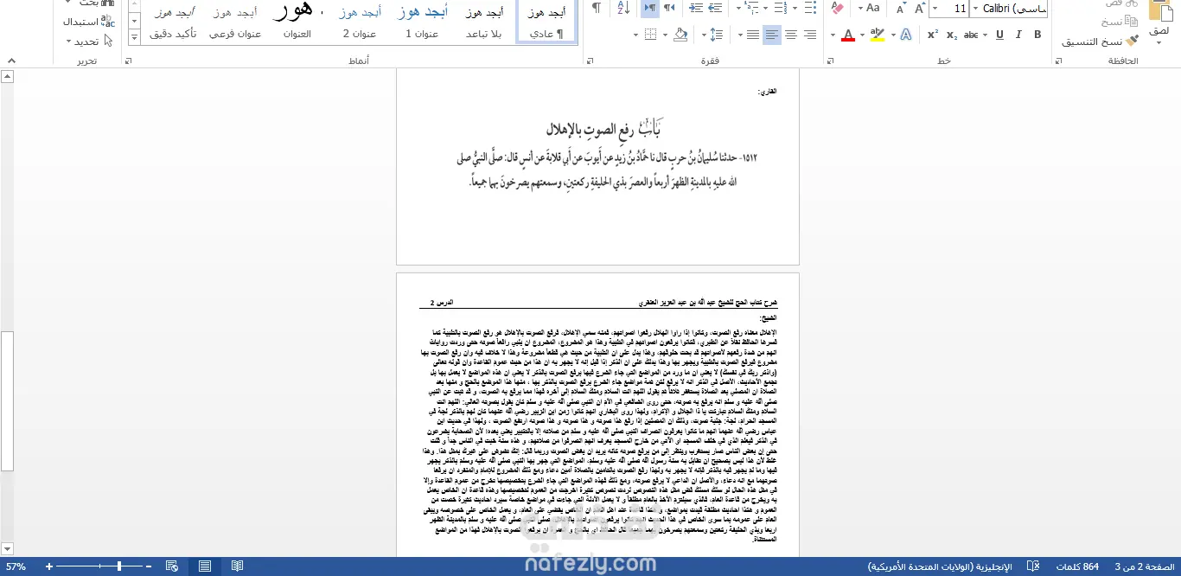The height and width of the screenshot is (576, 1181).
Task: Open highlight color dropdown arrow
Action: click(x=862, y=35)
